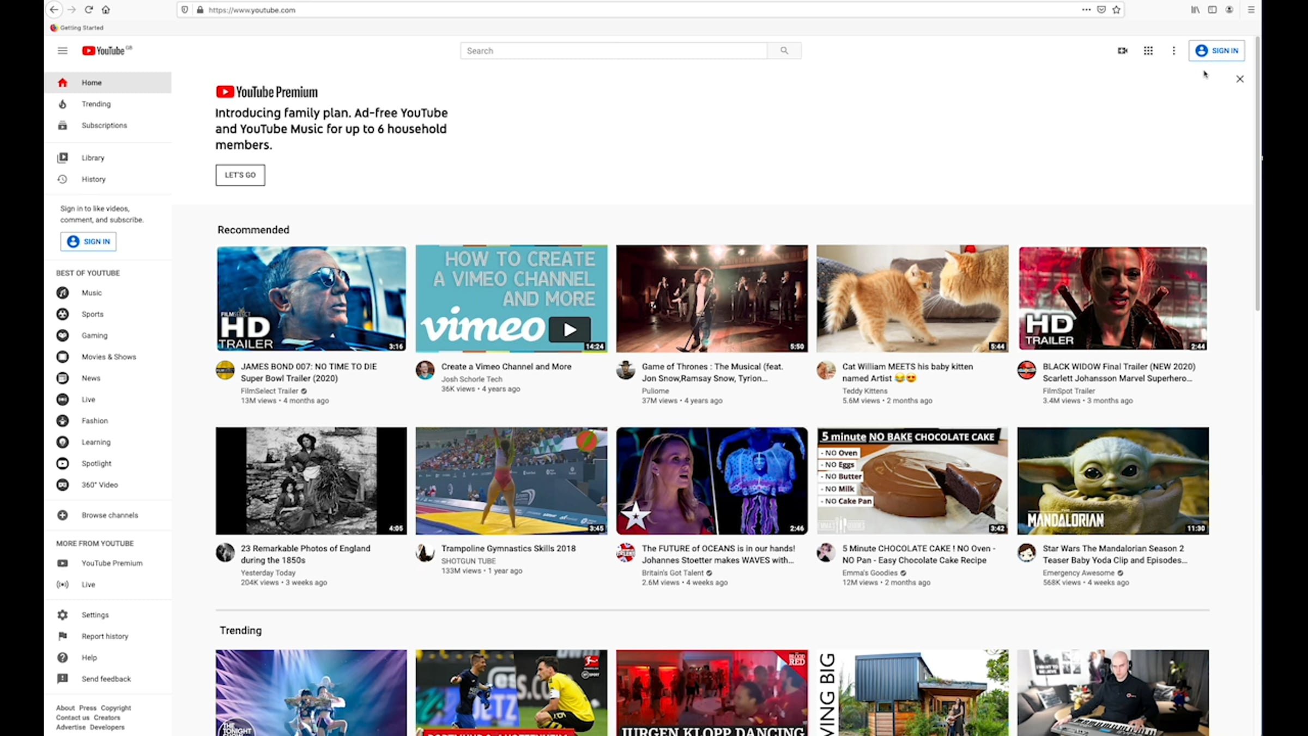Image resolution: width=1308 pixels, height=736 pixels.
Task: Dismiss the YouTube Premium banner
Action: [x=1240, y=79]
